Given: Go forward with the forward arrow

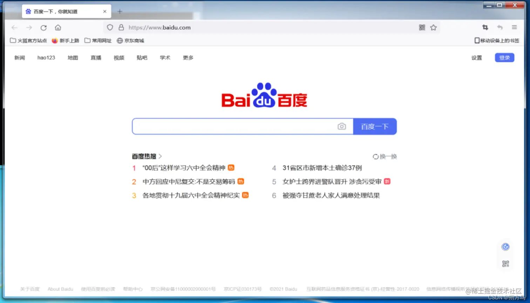Looking at the screenshot, I should (29, 28).
